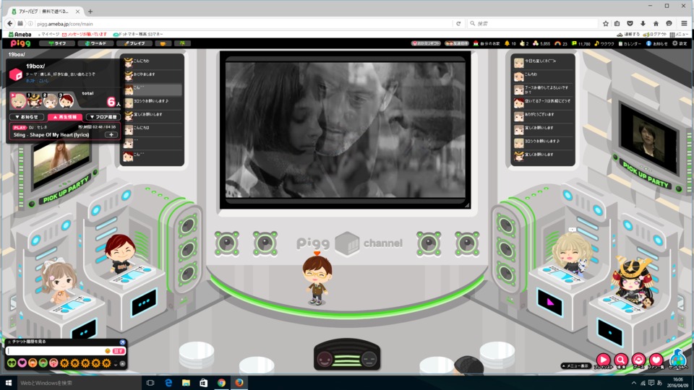Image resolution: width=694 pixels, height=390 pixels.
Task: Open the カレンダー calendar
Action: coord(630,43)
